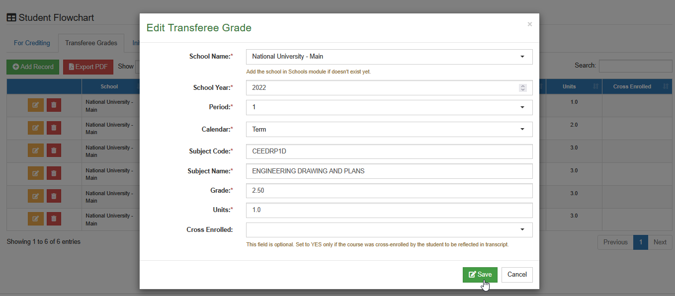Click the Save button
This screenshot has width=675, height=296.
(x=480, y=275)
